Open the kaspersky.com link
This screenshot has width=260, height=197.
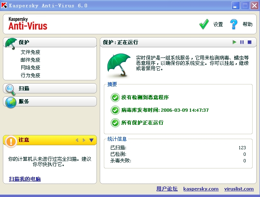[201, 189]
